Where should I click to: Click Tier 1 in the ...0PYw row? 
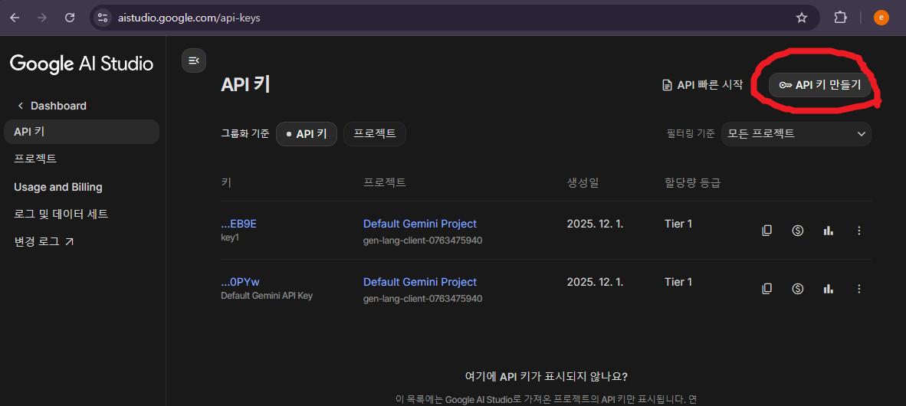click(678, 282)
